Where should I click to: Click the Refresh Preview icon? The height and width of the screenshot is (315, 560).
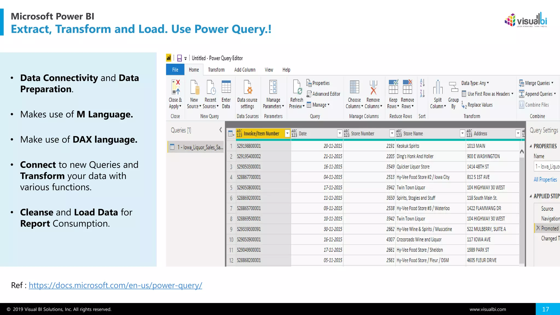pyautogui.click(x=297, y=87)
